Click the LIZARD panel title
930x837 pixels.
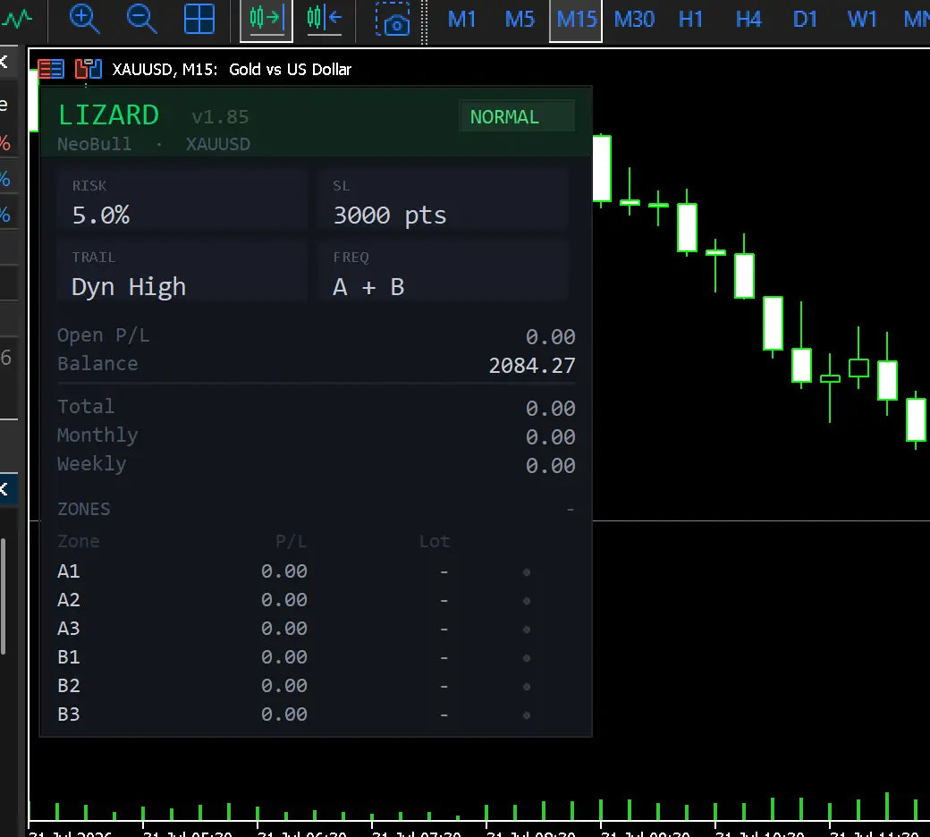108,114
